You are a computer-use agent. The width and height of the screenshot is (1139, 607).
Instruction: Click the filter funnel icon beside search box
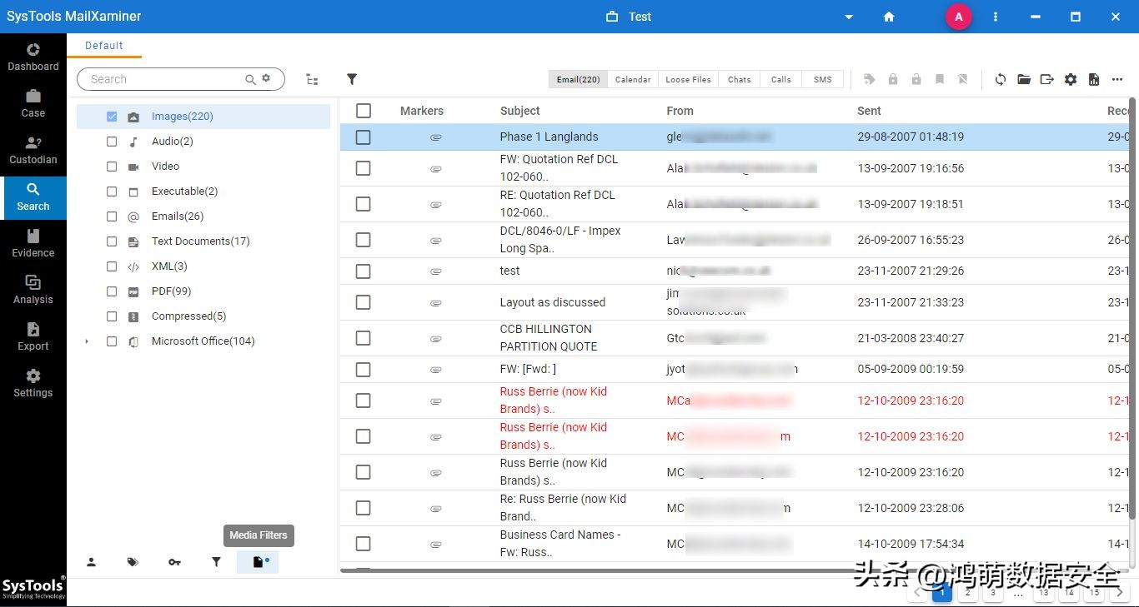[x=352, y=79]
